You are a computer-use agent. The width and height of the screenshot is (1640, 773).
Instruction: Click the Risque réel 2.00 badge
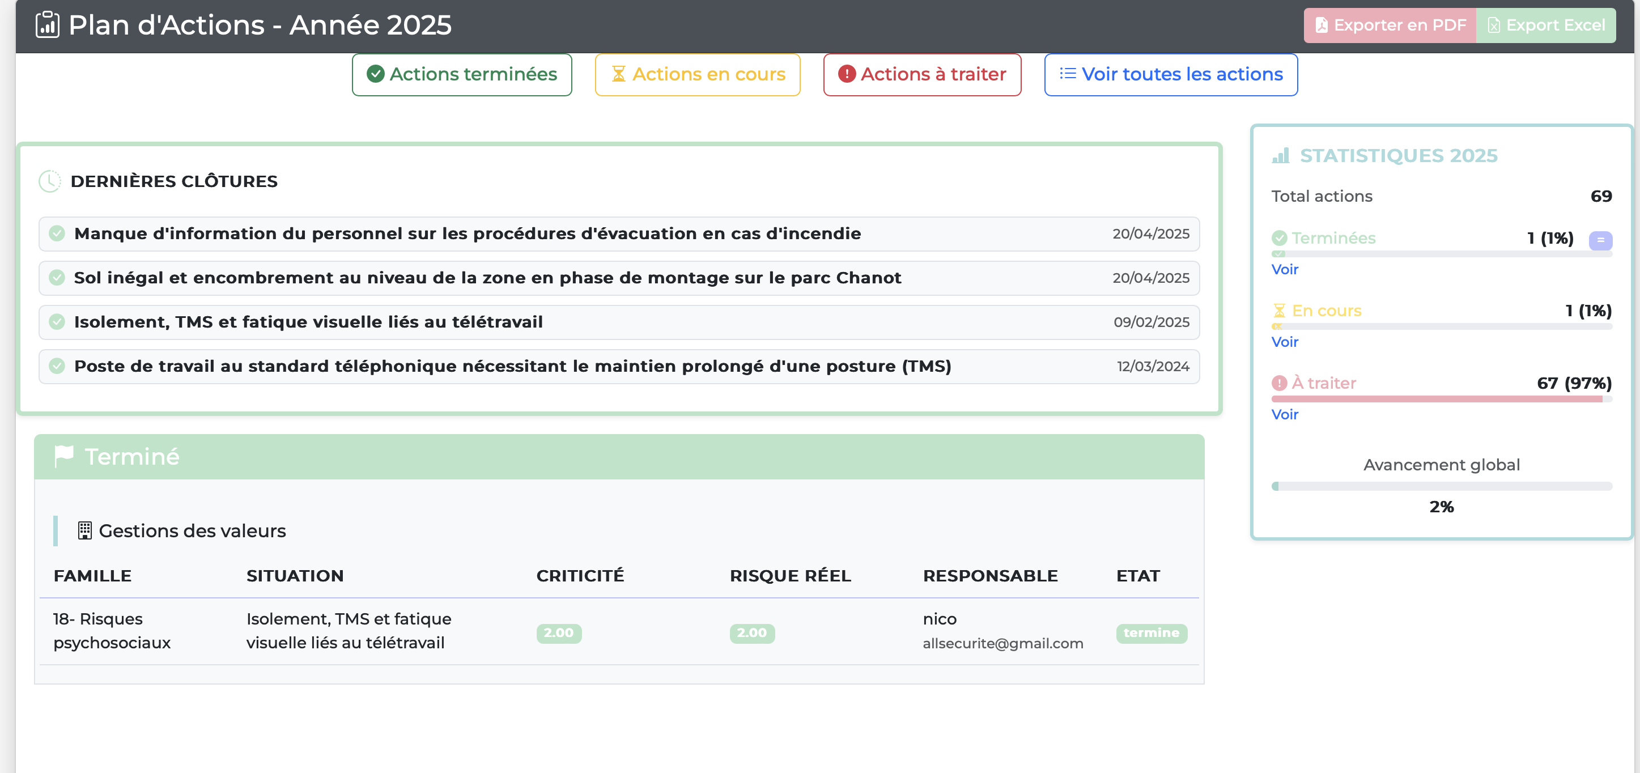[752, 633]
